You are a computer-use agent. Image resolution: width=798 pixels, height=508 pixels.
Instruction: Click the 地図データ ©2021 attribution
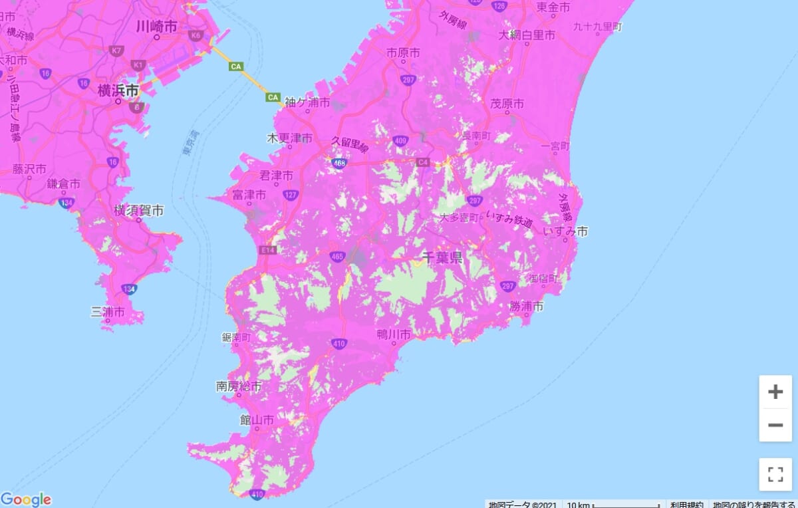[x=523, y=503]
